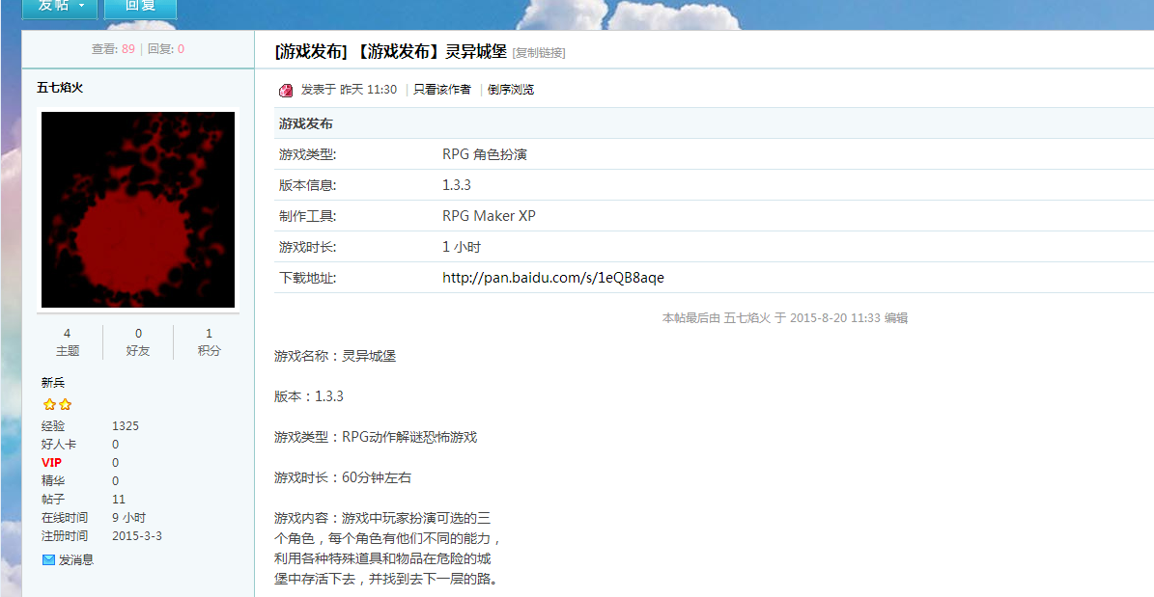The image size is (1154, 597).
Task: Click the 回复 reply button
Action: tap(140, 6)
